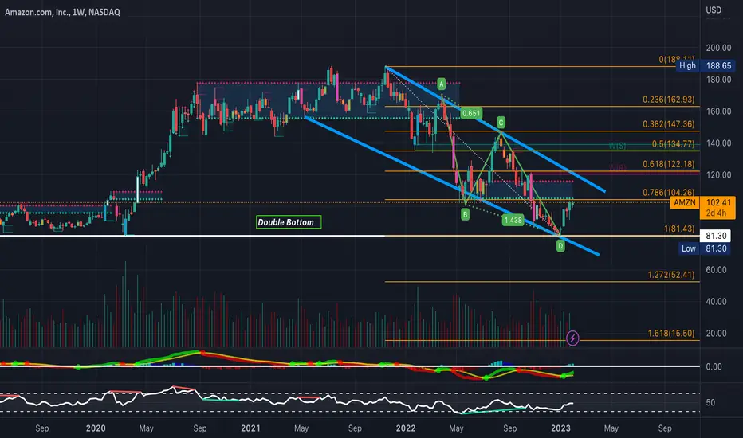Viewport: 743px width, 438px height.
Task: Select the 1.272(52.41) Fibonacci level label
Action: (x=671, y=275)
